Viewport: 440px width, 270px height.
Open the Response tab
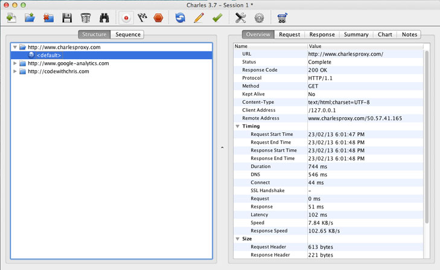point(322,34)
